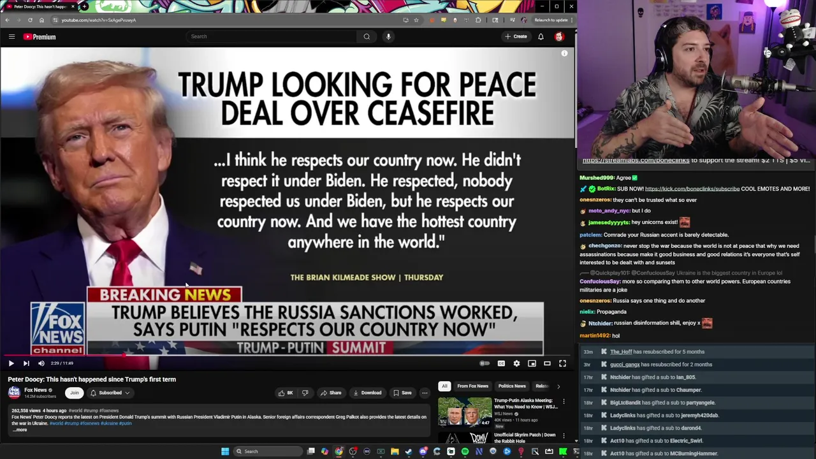Go to YouTube Premium home logo
The width and height of the screenshot is (816, 459).
click(x=40, y=37)
